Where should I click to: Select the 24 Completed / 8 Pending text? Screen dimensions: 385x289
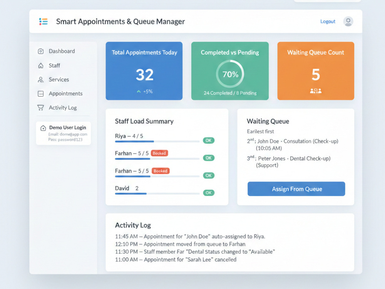(x=230, y=93)
